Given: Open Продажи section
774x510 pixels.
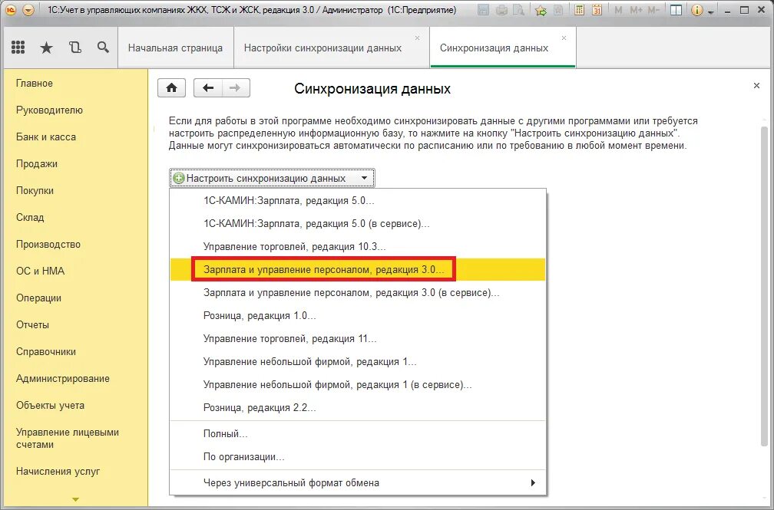Looking at the screenshot, I should [x=37, y=164].
